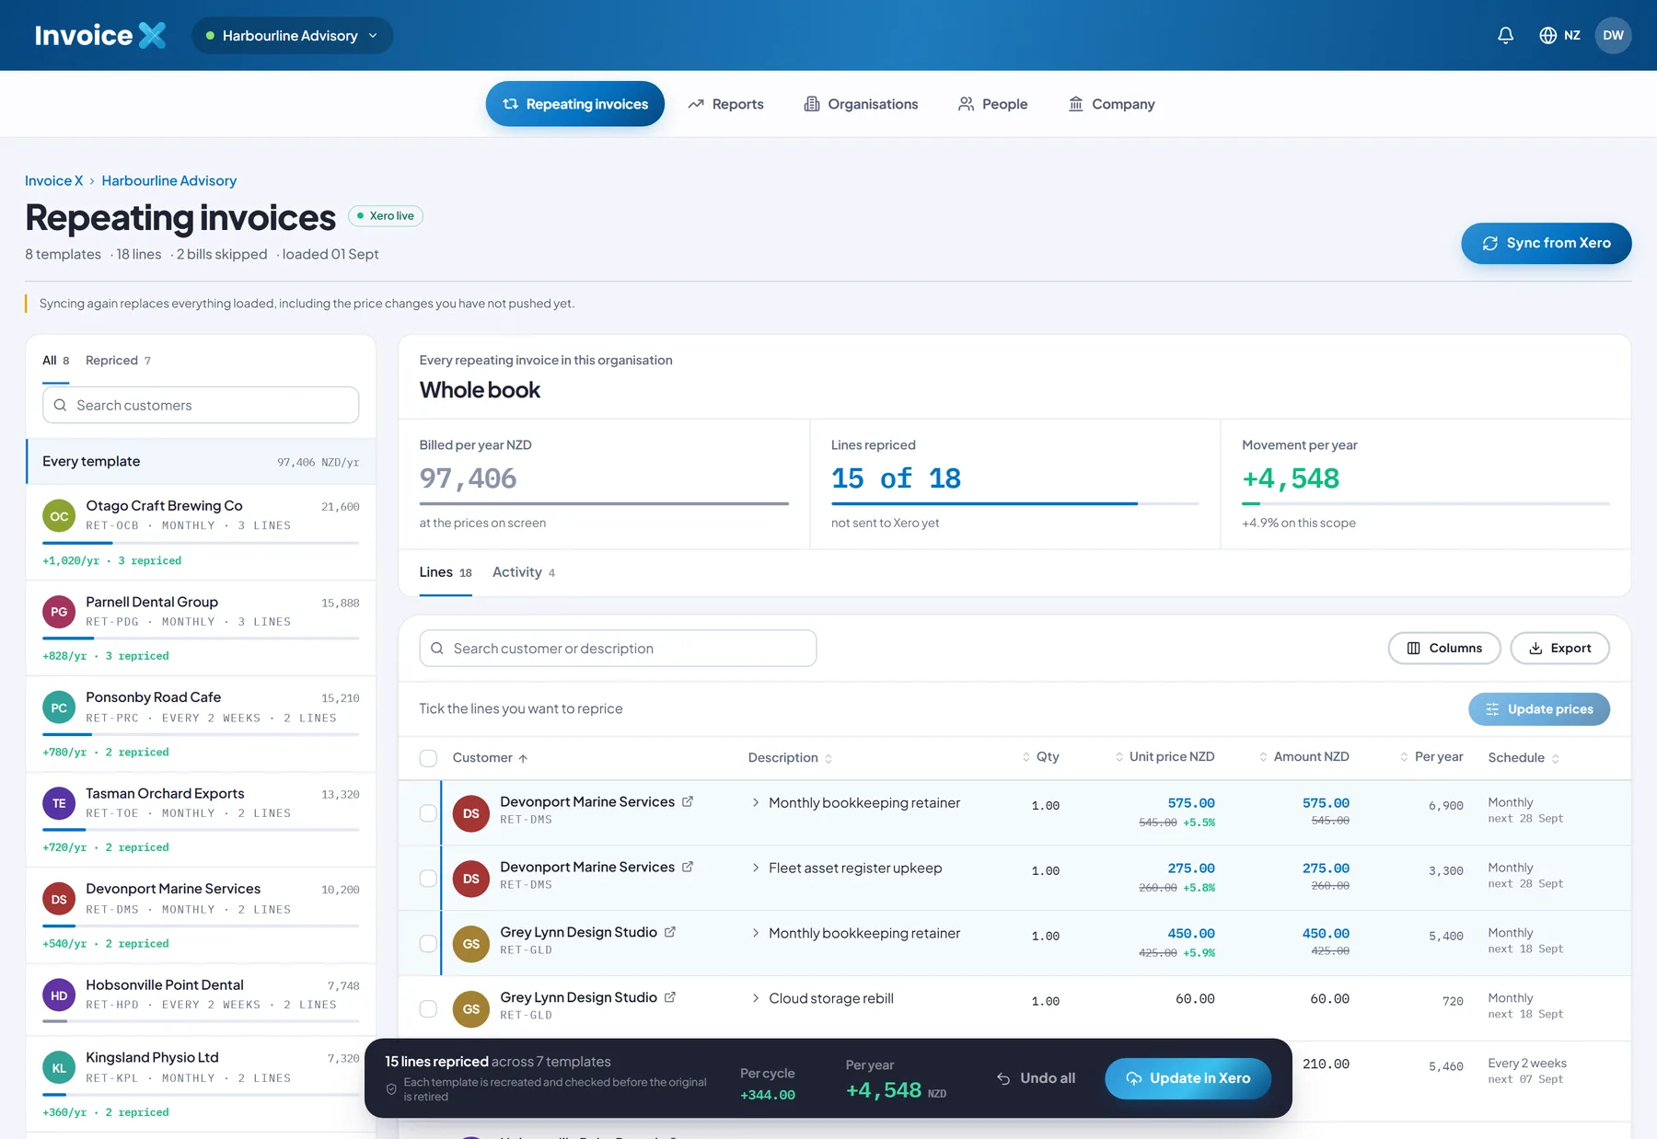The image size is (1657, 1139).
Task: Click the OC avatar for Otago Craft Brewing
Action: 59,516
